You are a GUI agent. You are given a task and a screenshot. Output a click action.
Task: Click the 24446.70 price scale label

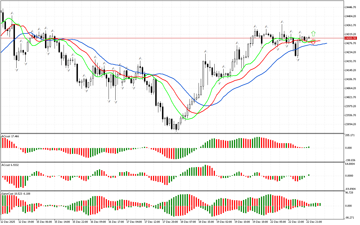pos(350,7)
